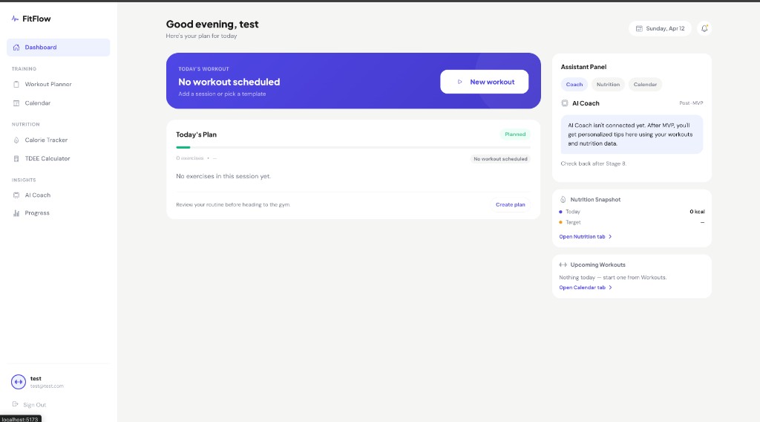Click the Progress bar-chart icon
760x422 pixels.
pos(16,213)
